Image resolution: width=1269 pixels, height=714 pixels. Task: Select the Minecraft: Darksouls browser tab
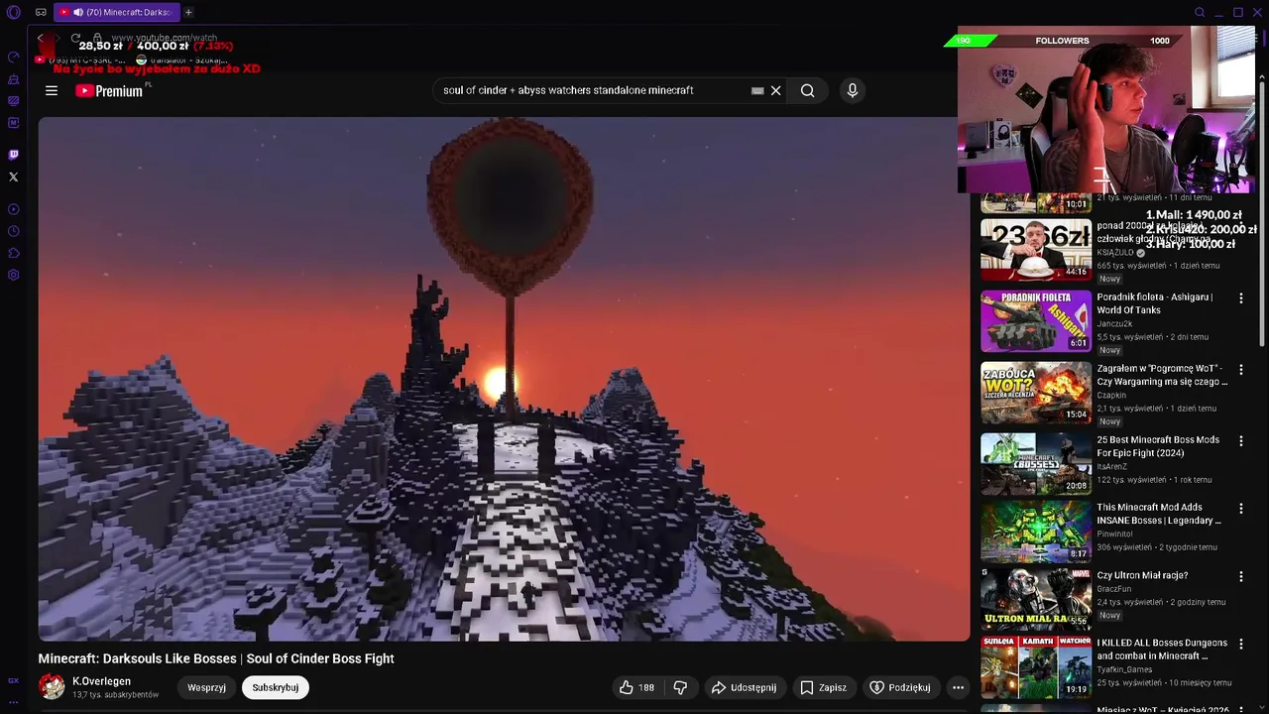tap(116, 13)
